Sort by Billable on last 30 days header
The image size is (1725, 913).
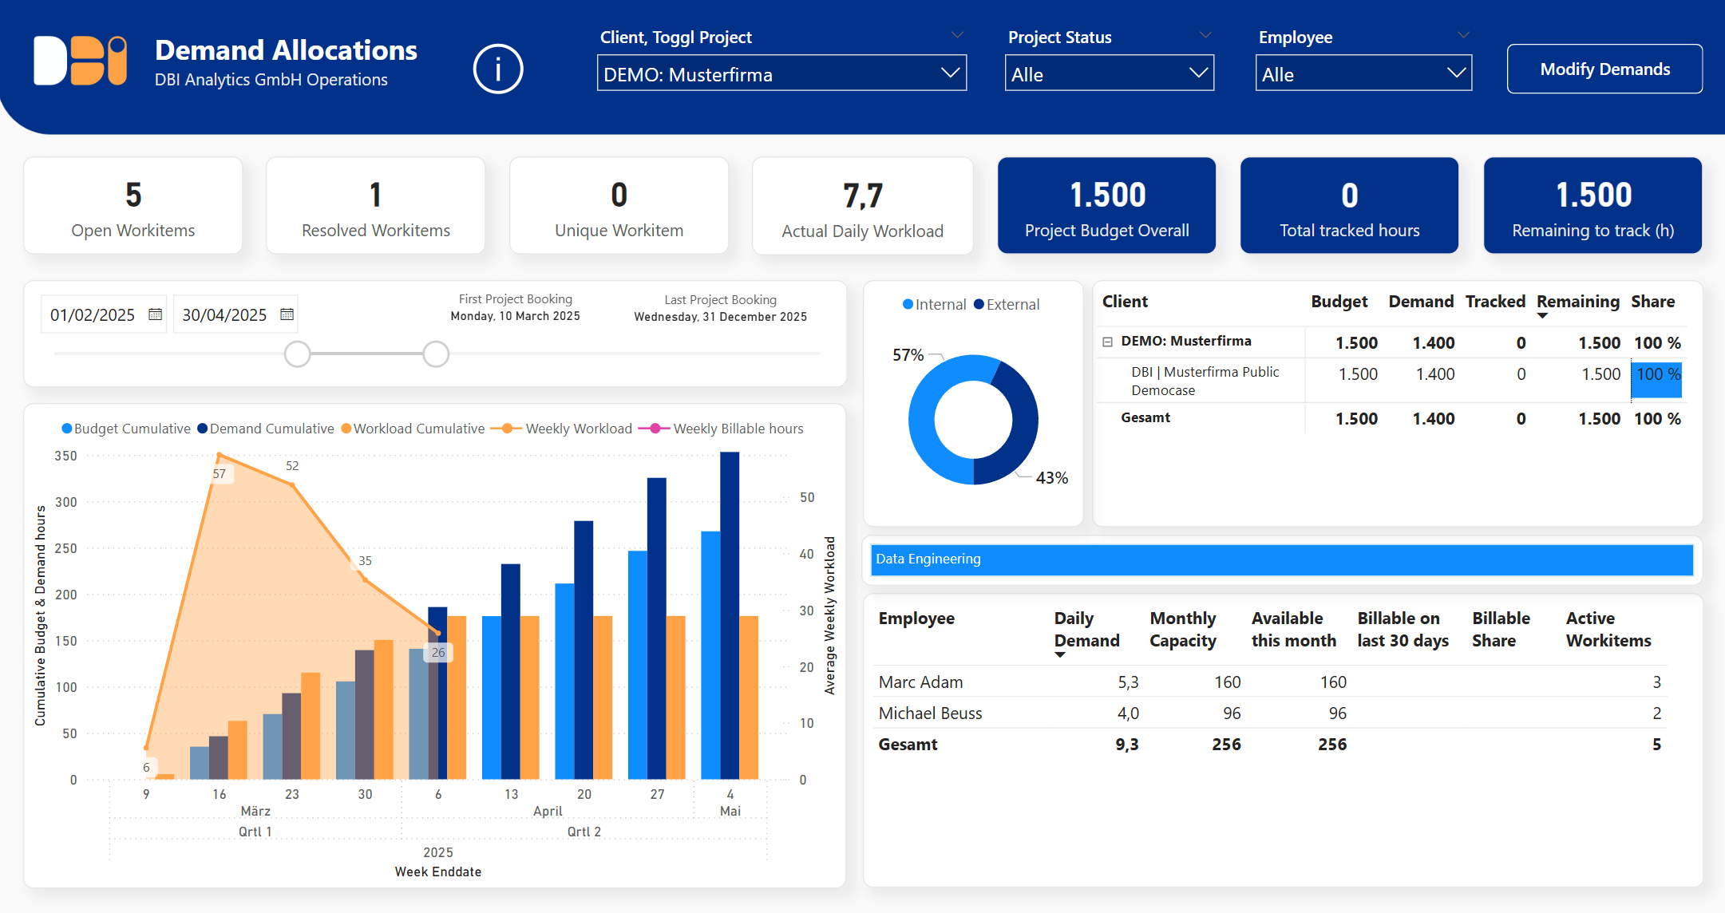click(1403, 630)
